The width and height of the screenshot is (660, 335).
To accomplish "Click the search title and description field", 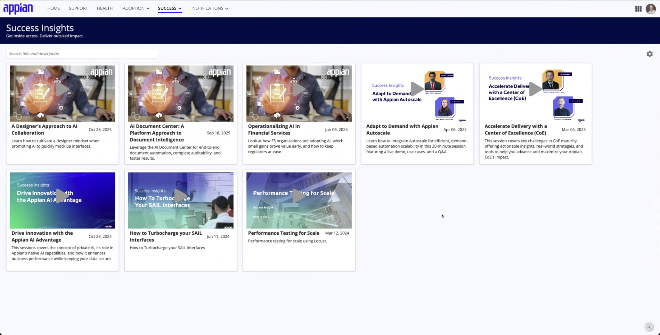I will pos(82,54).
